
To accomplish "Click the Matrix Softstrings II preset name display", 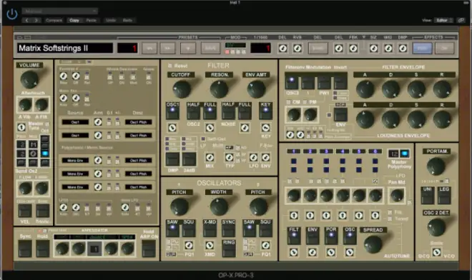I will tap(65, 48).
